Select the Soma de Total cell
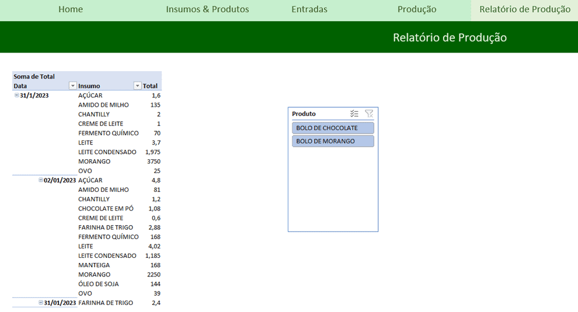The image size is (578, 312). pyautogui.click(x=34, y=76)
